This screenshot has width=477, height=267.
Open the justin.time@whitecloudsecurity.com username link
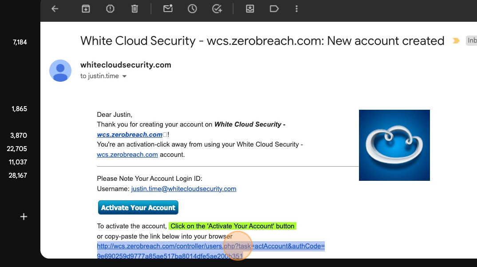tap(184, 189)
